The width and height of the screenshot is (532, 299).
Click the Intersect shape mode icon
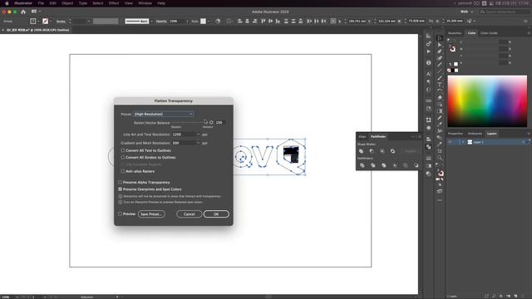pyautogui.click(x=382, y=151)
